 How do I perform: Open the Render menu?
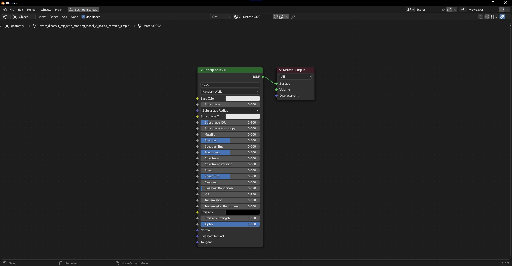point(32,10)
